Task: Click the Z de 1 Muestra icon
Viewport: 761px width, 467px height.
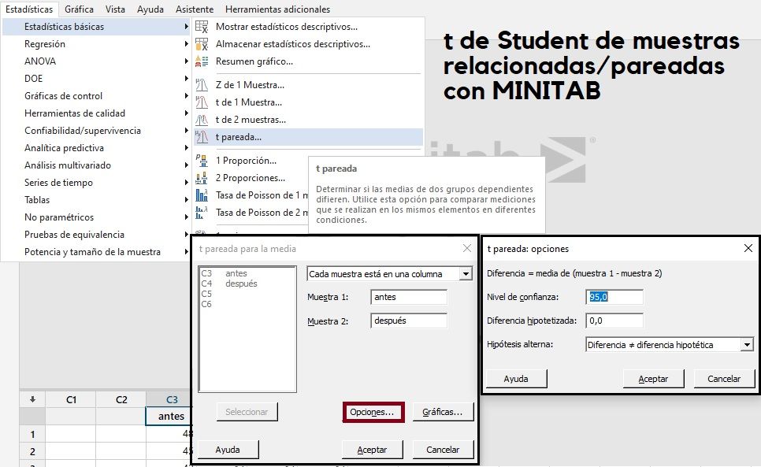Action: (x=202, y=85)
